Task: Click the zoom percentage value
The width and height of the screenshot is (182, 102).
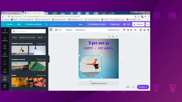Action: [128, 87]
